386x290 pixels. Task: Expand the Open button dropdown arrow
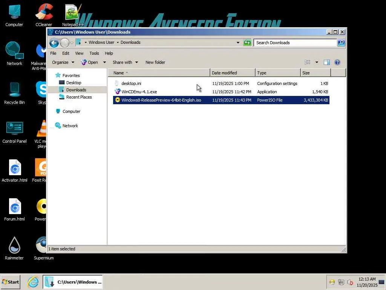tap(104, 62)
